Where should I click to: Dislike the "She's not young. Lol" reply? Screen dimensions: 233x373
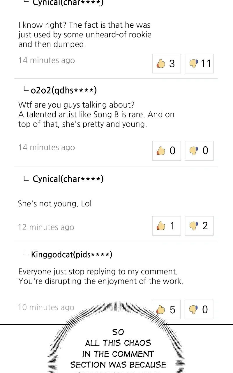click(199, 226)
